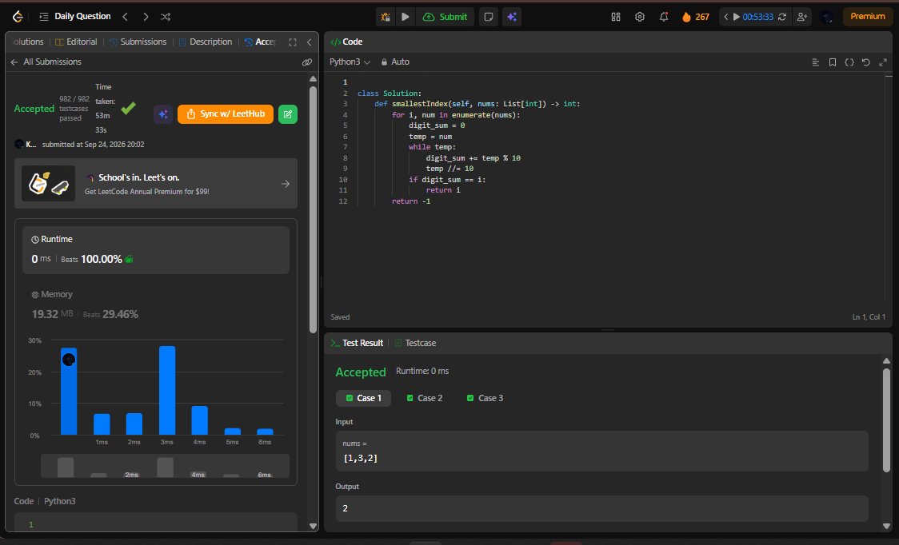Open the layout options icon
This screenshot has height=545, width=899.
point(616,17)
